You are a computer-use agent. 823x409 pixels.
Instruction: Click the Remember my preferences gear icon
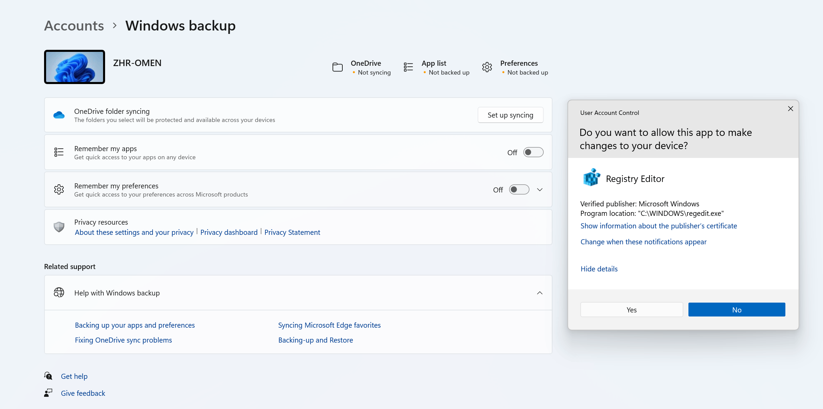click(x=59, y=189)
